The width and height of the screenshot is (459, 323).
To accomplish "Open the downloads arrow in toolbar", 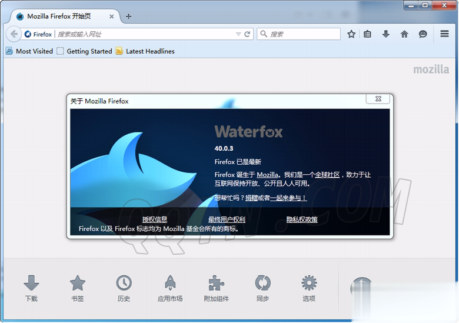I will pos(386,34).
